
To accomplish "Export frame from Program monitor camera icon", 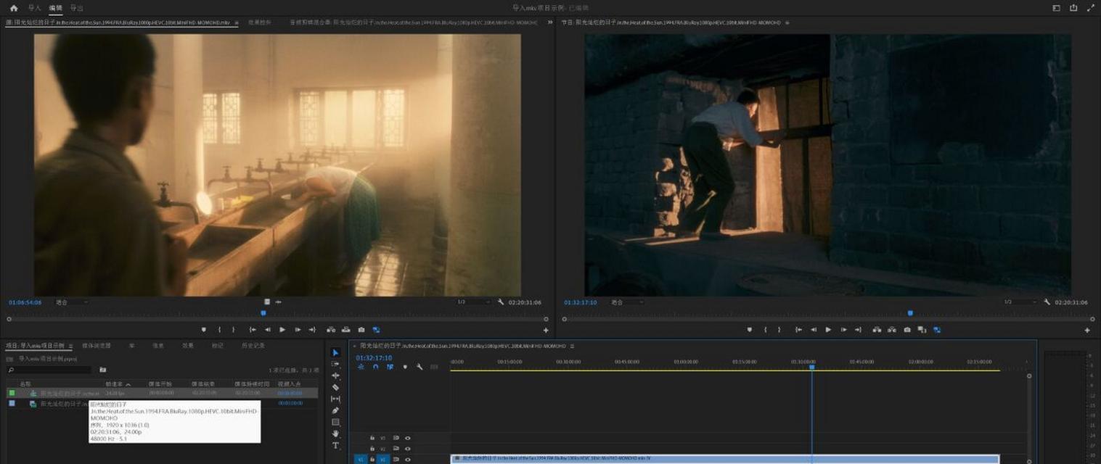I will (907, 329).
